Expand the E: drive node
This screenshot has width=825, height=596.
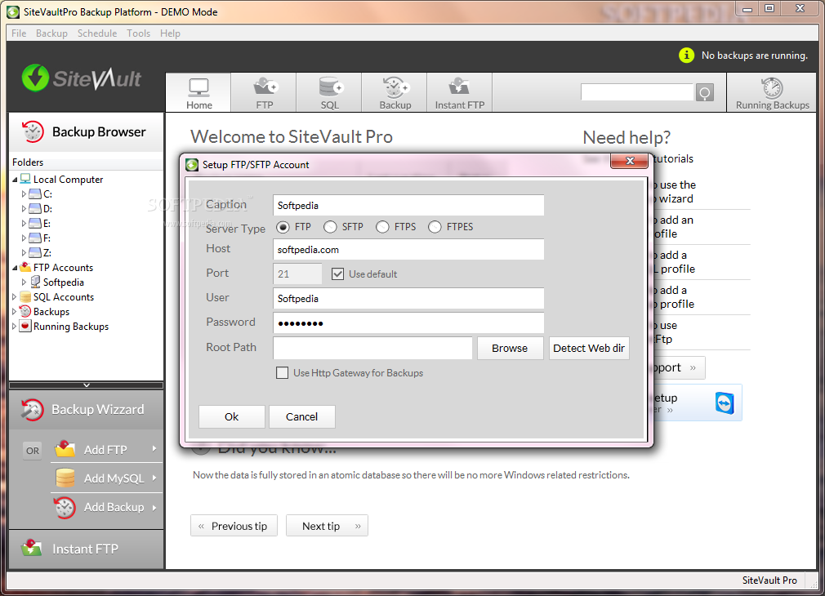pyautogui.click(x=24, y=224)
